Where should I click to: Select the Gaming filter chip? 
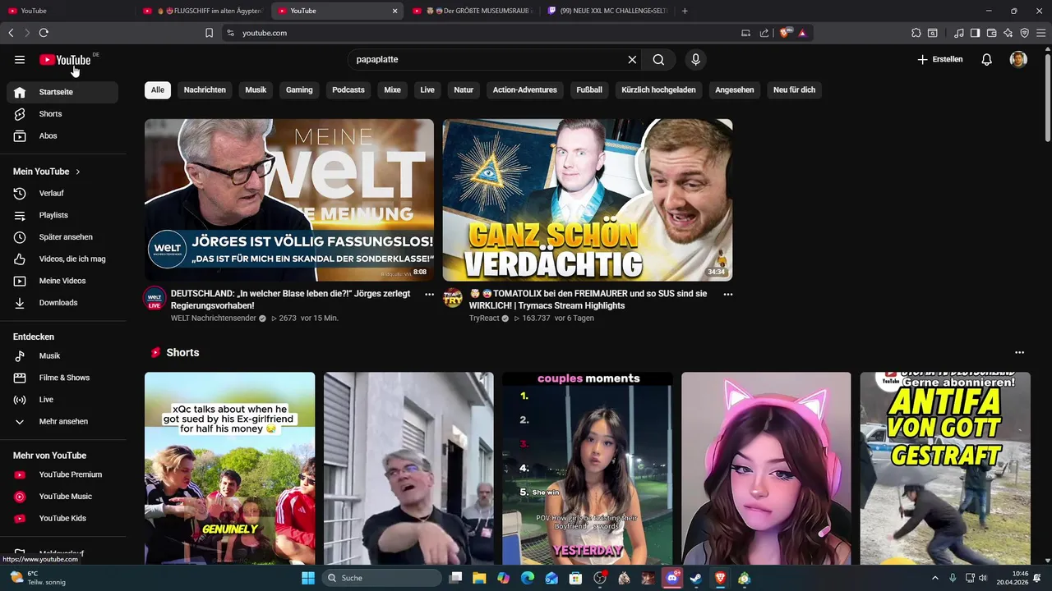(299, 89)
